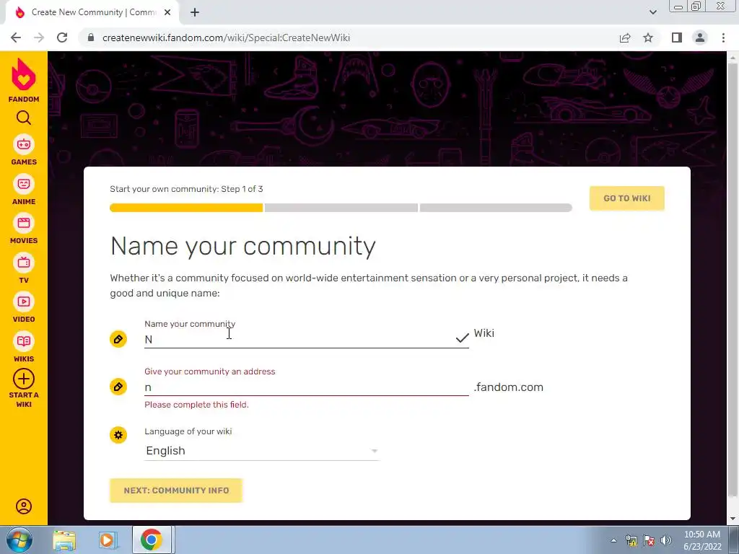
Task: Click the pencil icon beside community name
Action: pos(118,339)
